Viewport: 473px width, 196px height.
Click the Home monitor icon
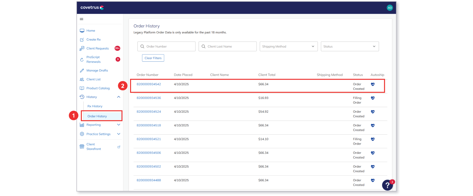click(82, 31)
